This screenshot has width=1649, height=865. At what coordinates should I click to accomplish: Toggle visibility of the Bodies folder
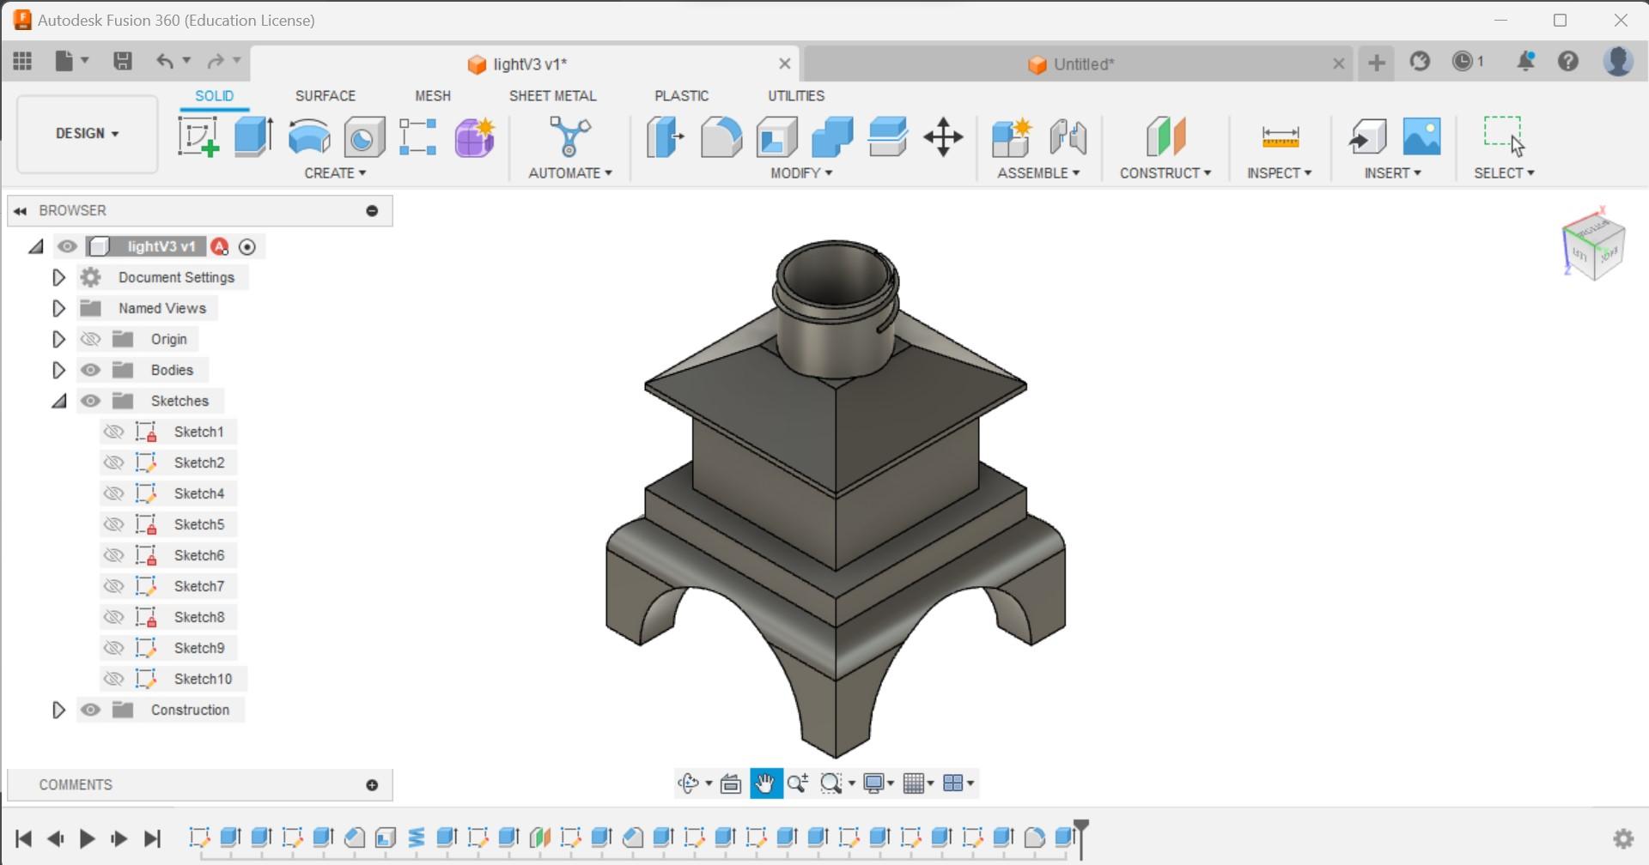[90, 370]
